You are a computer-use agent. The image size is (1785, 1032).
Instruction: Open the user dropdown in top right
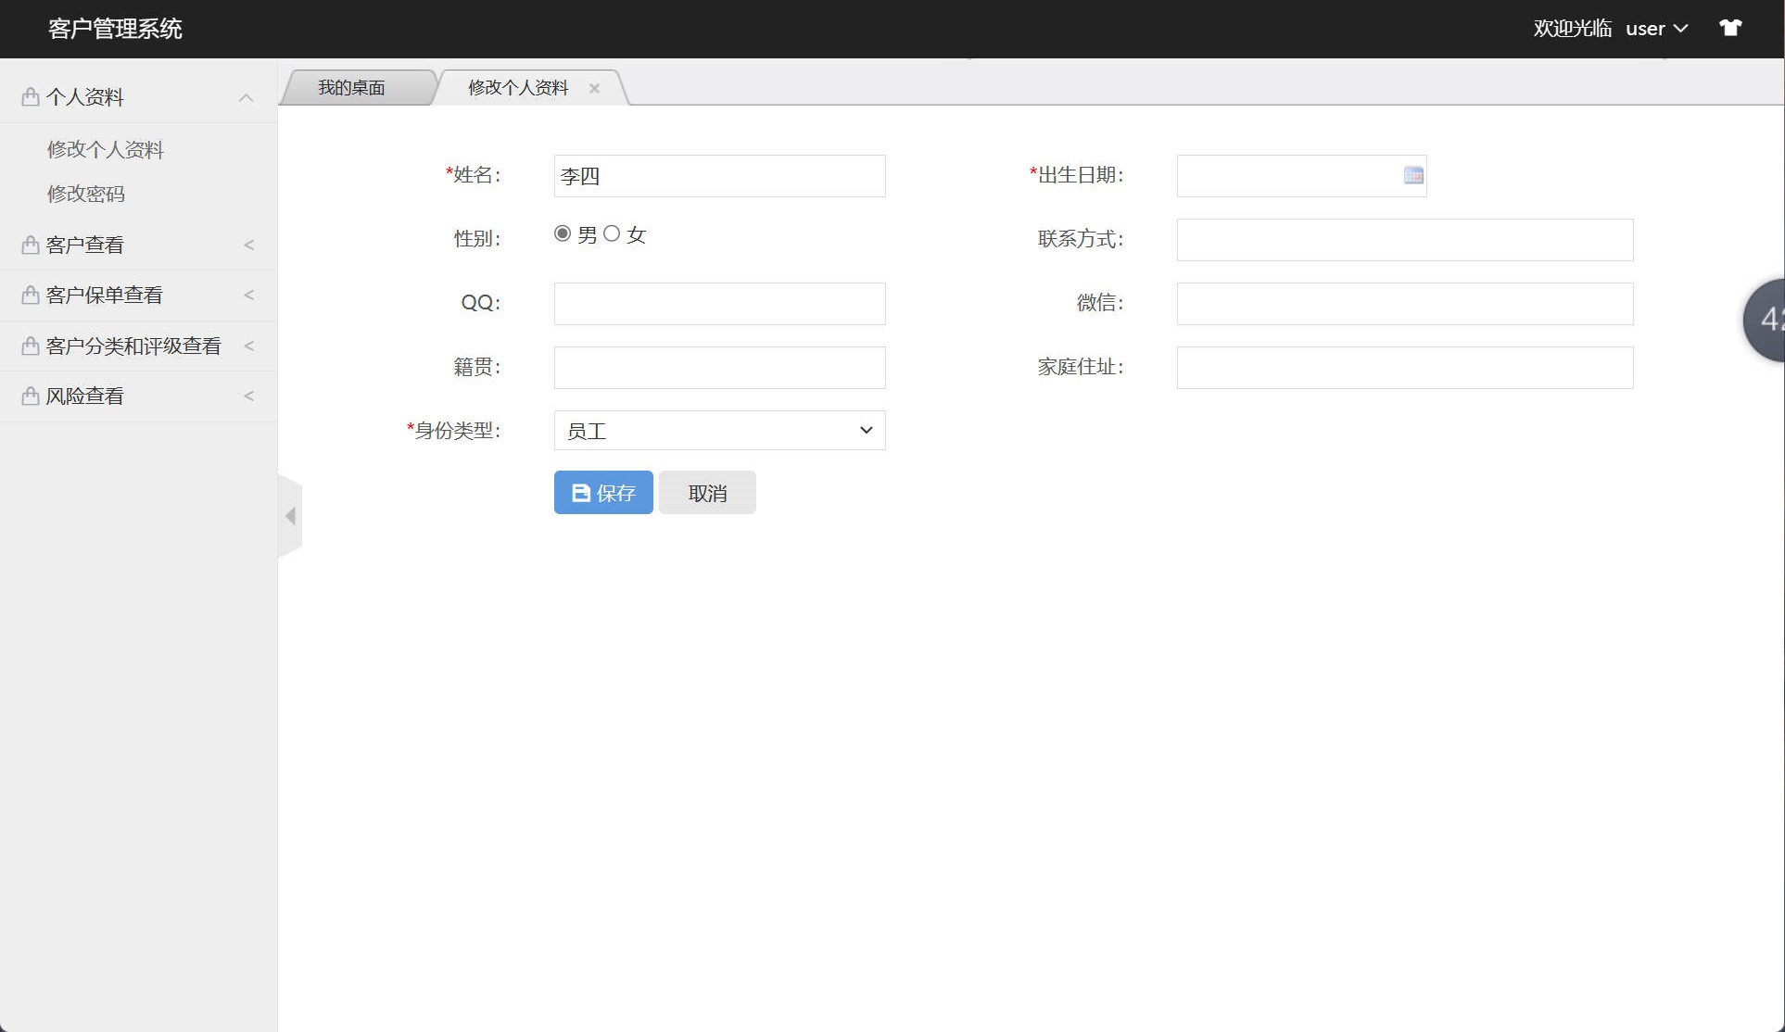1657,28
